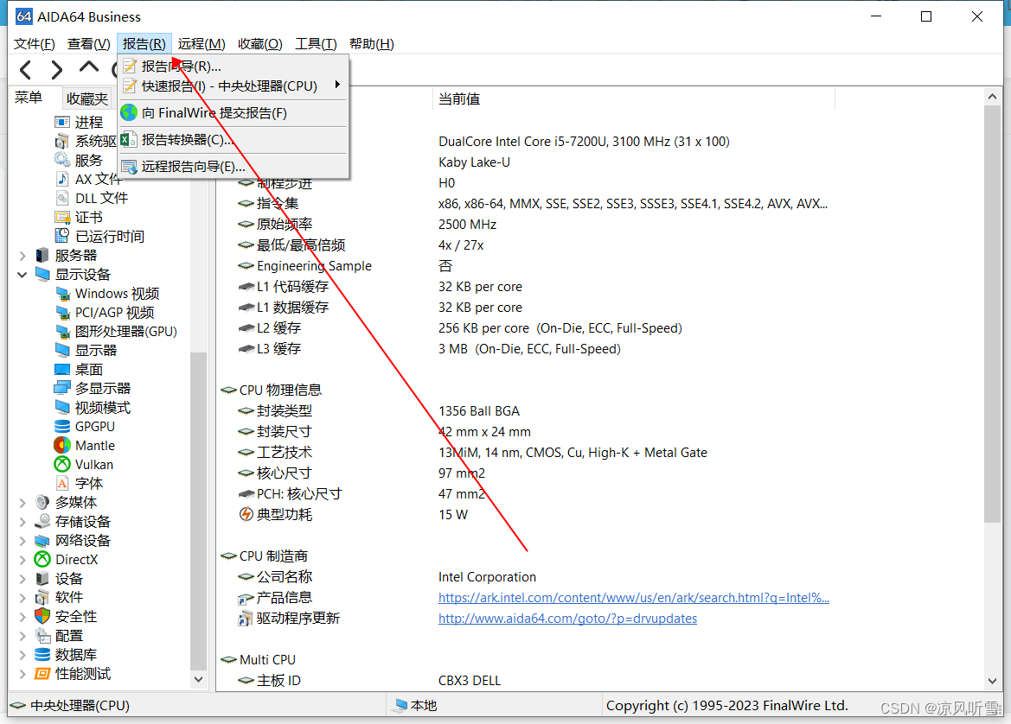The width and height of the screenshot is (1011, 724).
Task: Click the 报告转换器 Excel icon
Action: pyautogui.click(x=128, y=140)
